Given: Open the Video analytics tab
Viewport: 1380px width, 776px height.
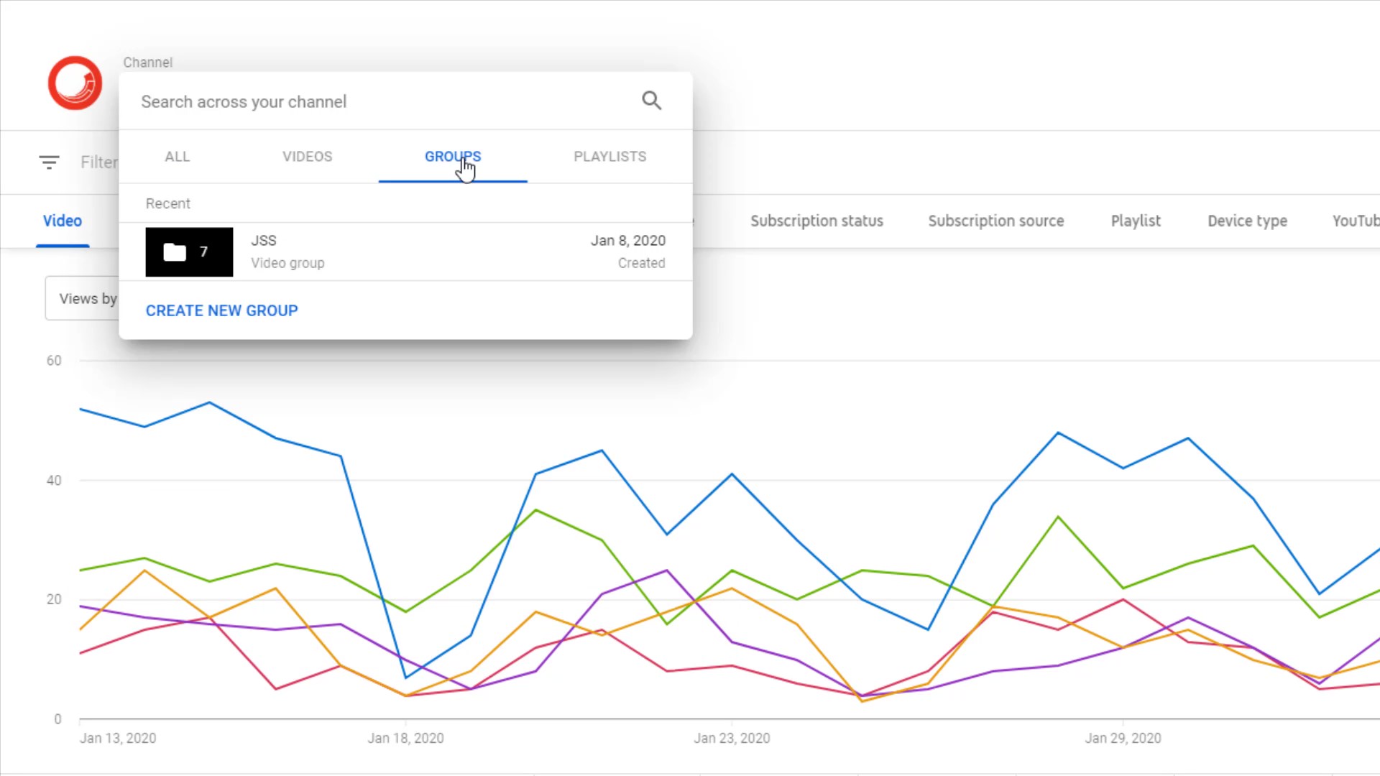Looking at the screenshot, I should pyautogui.click(x=63, y=221).
